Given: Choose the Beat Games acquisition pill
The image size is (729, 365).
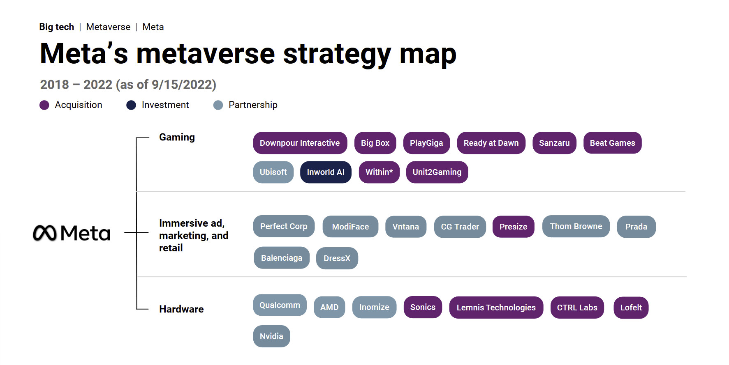Looking at the screenshot, I should tap(612, 143).
